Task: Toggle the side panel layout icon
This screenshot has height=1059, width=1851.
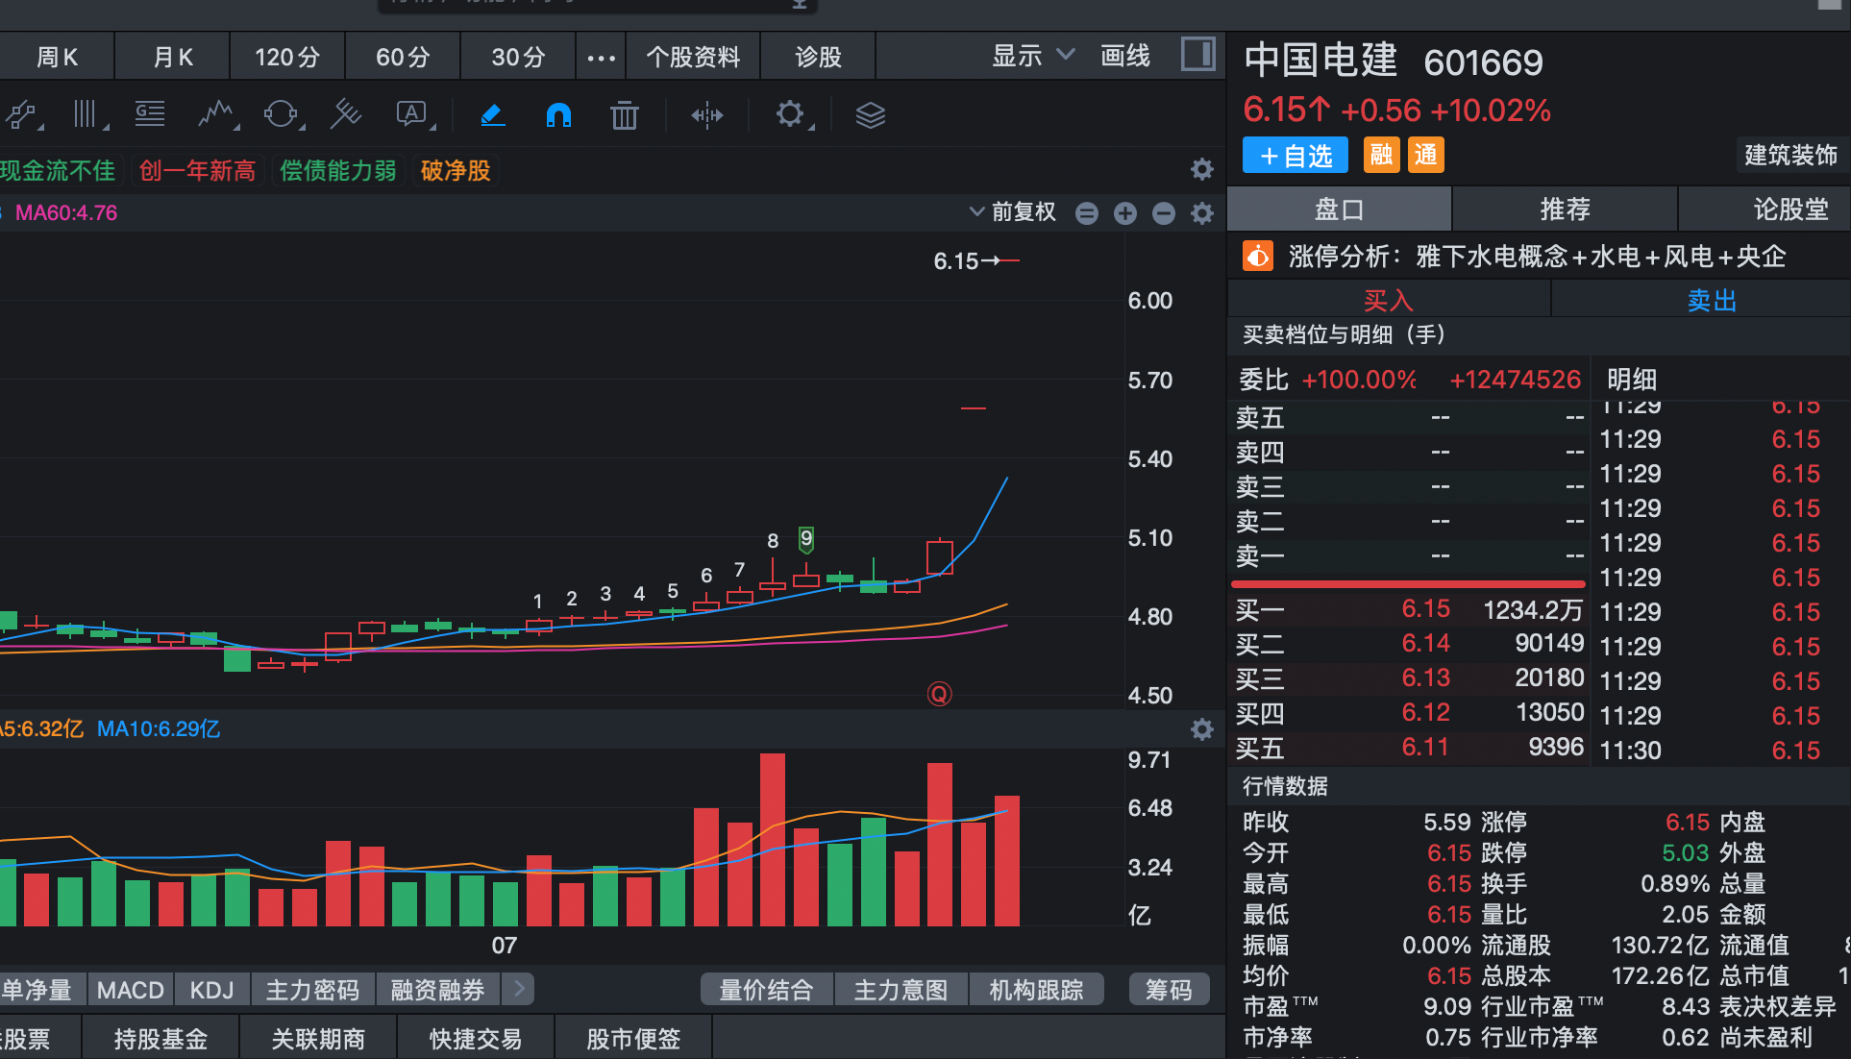Action: pyautogui.click(x=1197, y=54)
